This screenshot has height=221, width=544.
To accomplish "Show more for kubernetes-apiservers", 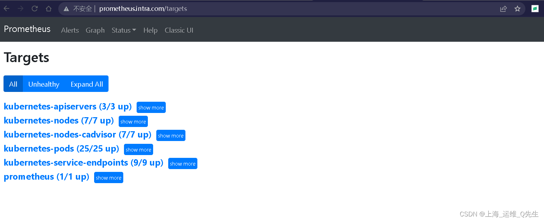I will pyautogui.click(x=151, y=107).
